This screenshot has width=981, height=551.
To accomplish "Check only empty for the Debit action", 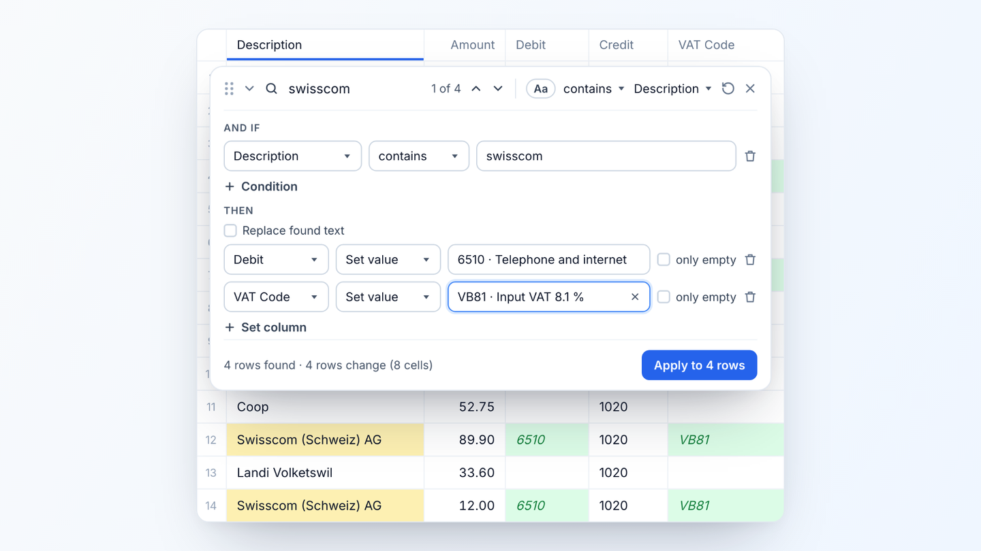I will pos(664,259).
